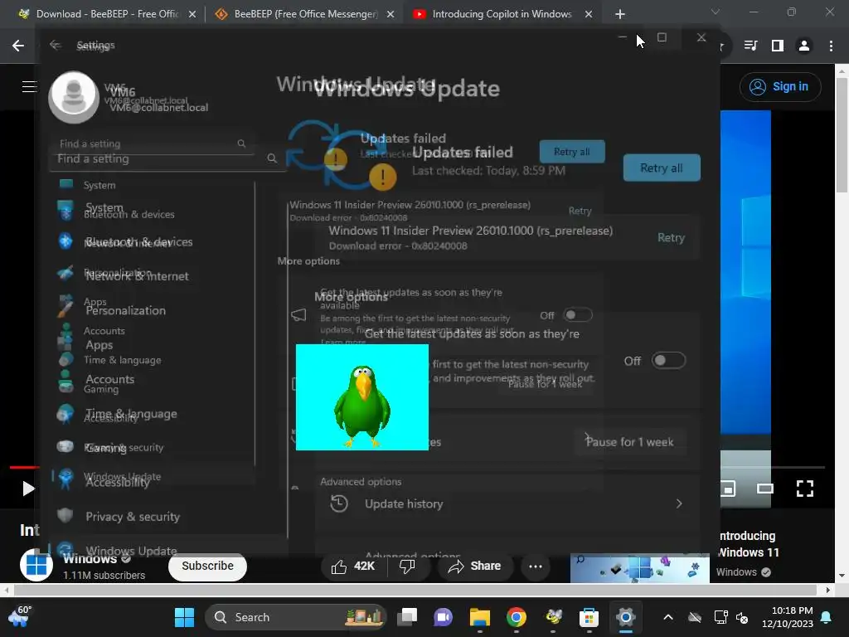Switch to Chrome in the taskbar
The height and width of the screenshot is (637, 849).
516,617
